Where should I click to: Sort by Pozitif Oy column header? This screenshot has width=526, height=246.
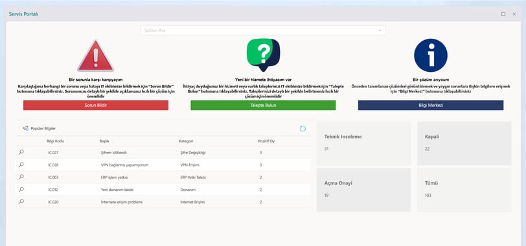[x=266, y=141]
